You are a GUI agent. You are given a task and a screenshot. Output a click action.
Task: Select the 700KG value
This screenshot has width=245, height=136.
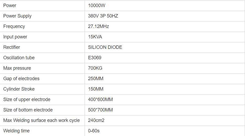pyautogui.click(x=95, y=68)
